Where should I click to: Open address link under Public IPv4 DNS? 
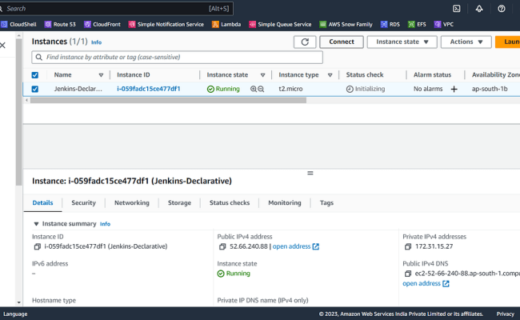[426, 283]
